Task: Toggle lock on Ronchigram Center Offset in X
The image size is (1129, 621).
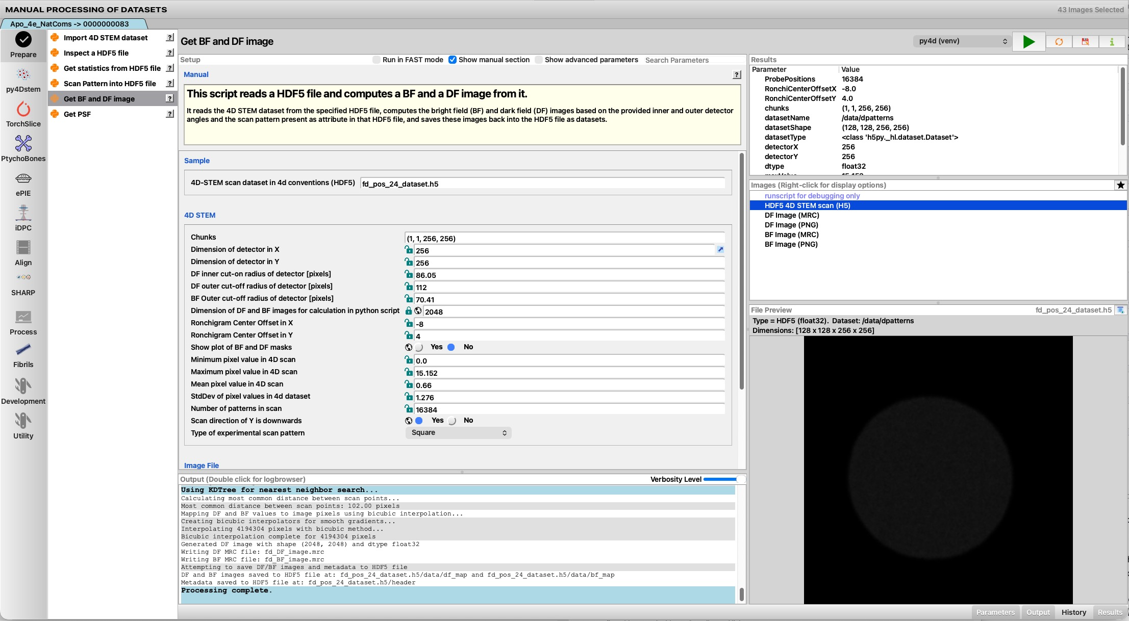Action: click(409, 323)
